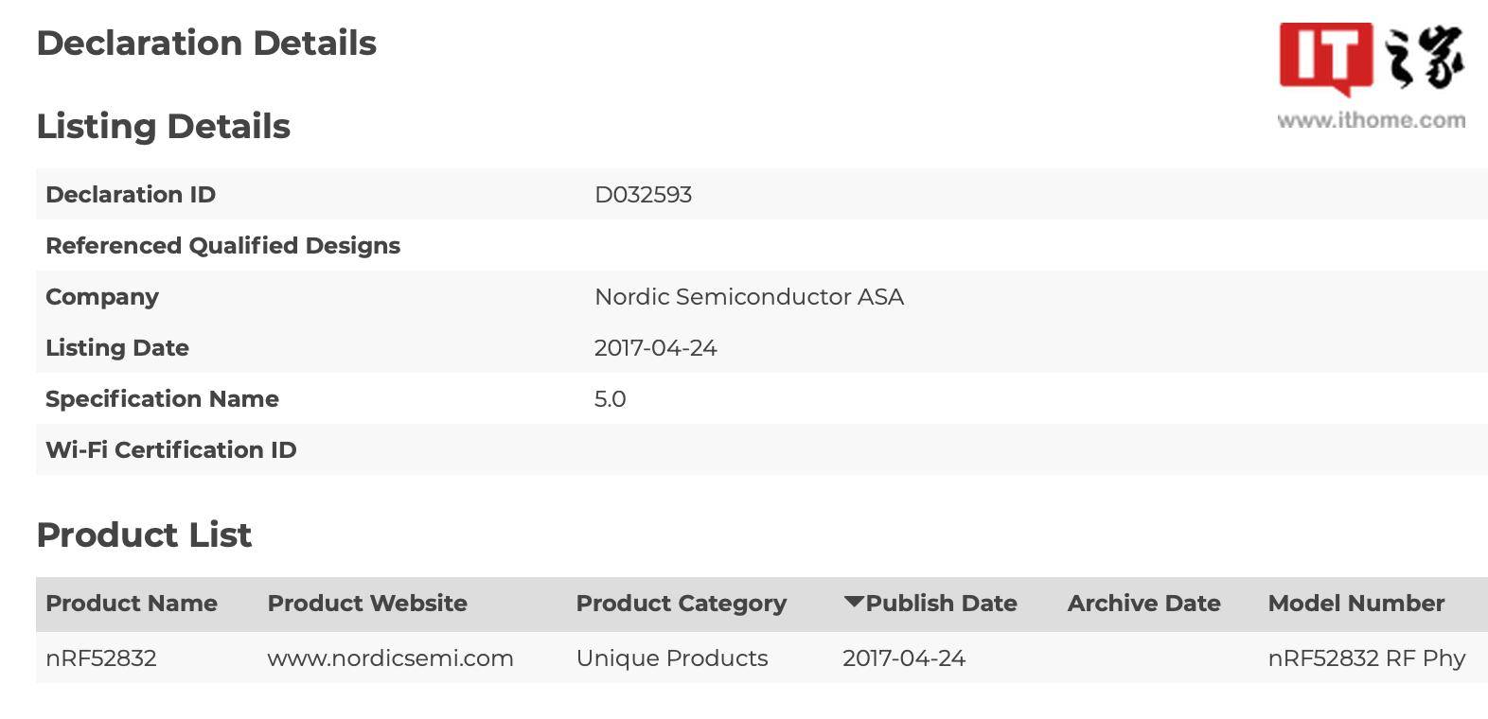Image resolution: width=1488 pixels, height=719 pixels.
Task: Click the Listing Date value 2017-04-24
Action: 655,348
